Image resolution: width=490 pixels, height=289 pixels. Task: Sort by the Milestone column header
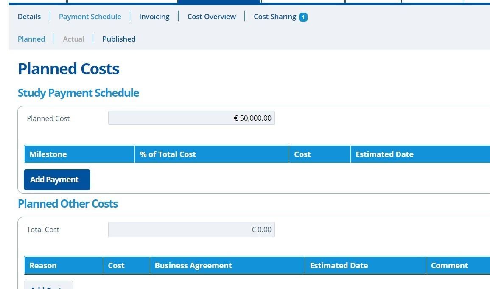tap(48, 154)
